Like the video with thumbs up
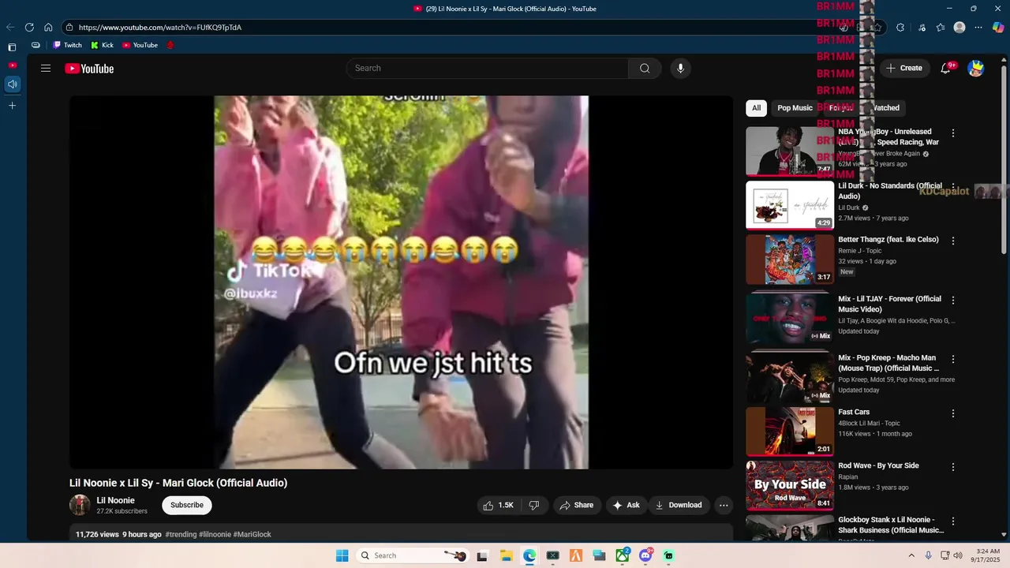 coord(497,505)
